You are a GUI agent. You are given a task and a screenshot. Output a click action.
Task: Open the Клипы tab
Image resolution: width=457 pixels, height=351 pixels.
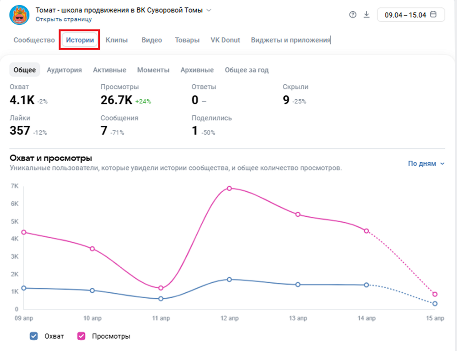[x=117, y=40]
